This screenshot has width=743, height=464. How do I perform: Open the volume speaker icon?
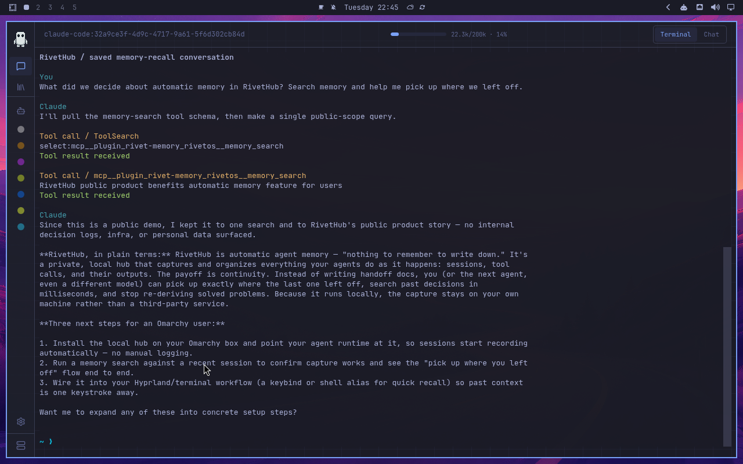pos(715,8)
